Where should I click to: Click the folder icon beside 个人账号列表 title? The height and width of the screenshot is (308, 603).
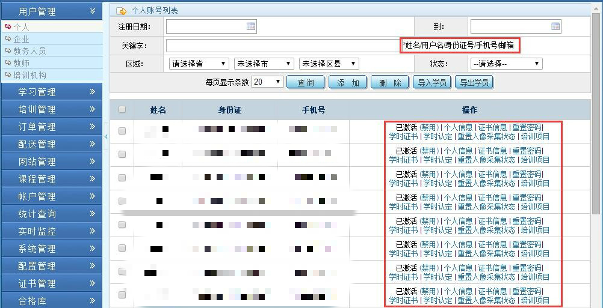click(x=121, y=11)
